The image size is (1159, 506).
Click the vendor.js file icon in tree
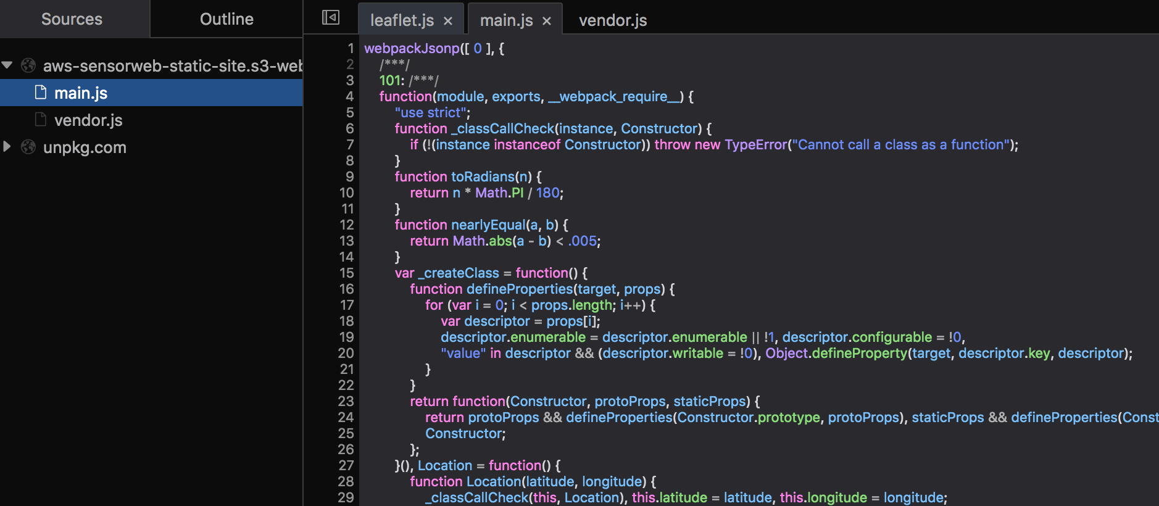(41, 119)
